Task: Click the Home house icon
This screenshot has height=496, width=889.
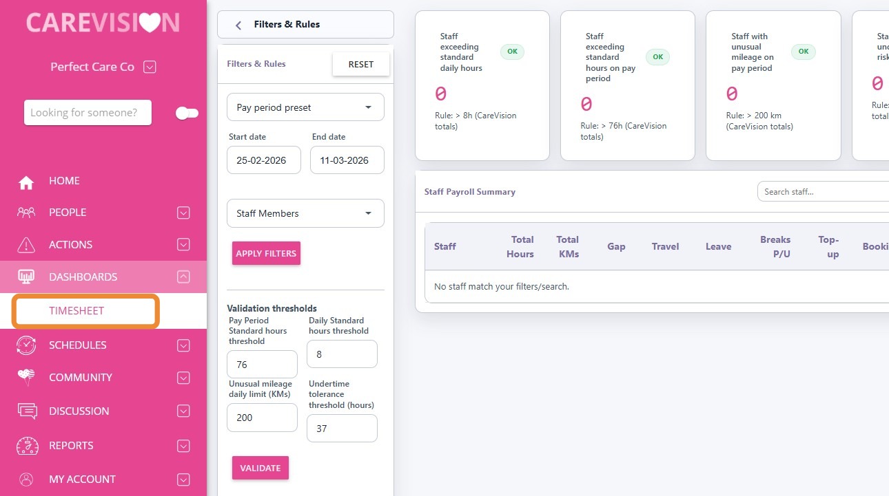Action: click(x=26, y=182)
